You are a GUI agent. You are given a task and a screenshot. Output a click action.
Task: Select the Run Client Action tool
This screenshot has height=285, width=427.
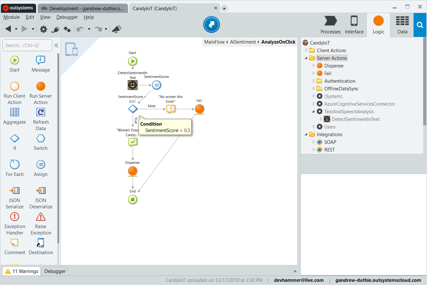pos(15,93)
